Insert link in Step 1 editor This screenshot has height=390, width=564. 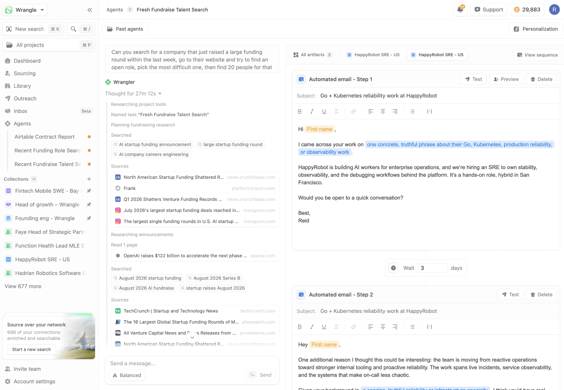[353, 111]
